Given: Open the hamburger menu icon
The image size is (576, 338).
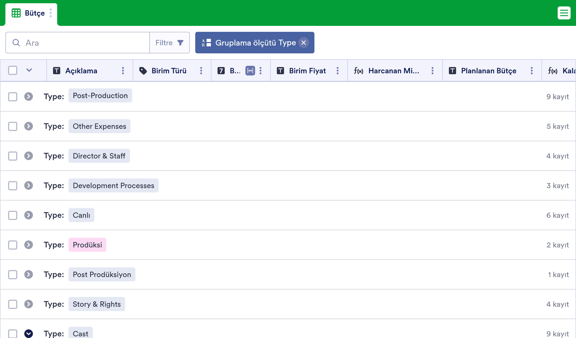Looking at the screenshot, I should tap(564, 13).
